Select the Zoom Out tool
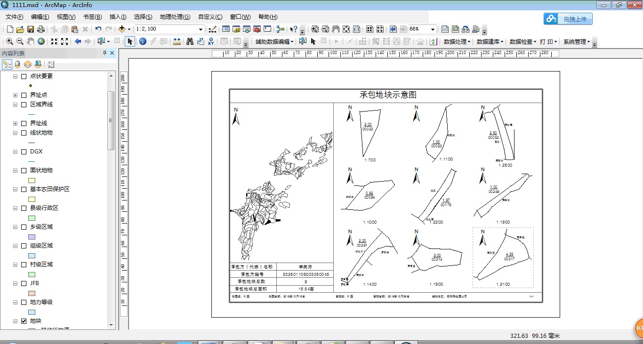Viewport: 643px width, 344px height. (x=20, y=41)
